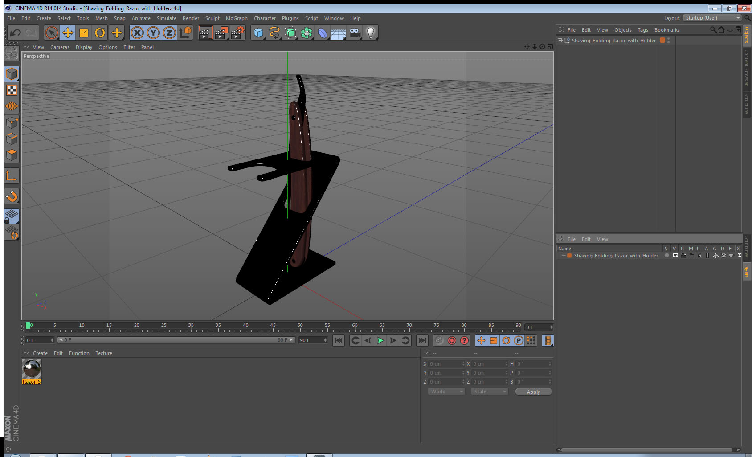752x457 pixels.
Task: Open viewport Display menu
Action: pos(84,47)
